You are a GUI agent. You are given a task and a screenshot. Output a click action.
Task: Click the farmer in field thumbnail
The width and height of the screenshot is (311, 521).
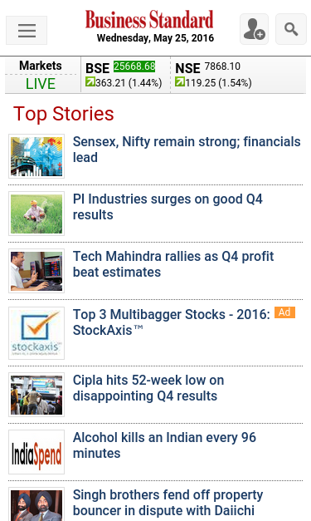coord(36,214)
